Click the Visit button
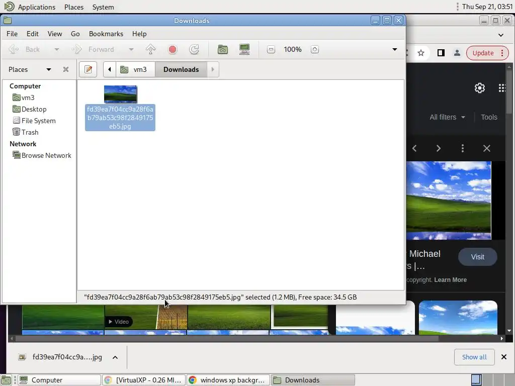 pos(478,257)
